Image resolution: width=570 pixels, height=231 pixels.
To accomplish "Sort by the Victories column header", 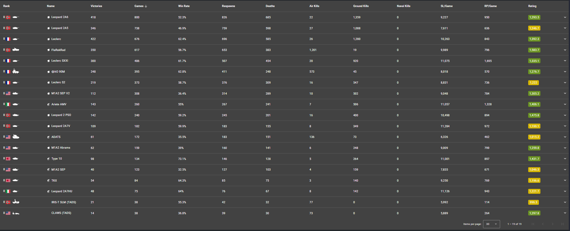I will coord(96,6).
